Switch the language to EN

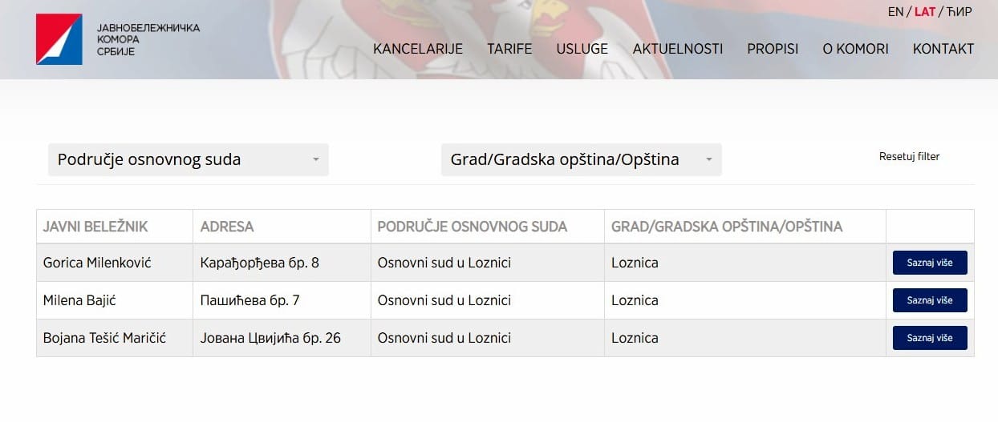tap(895, 12)
